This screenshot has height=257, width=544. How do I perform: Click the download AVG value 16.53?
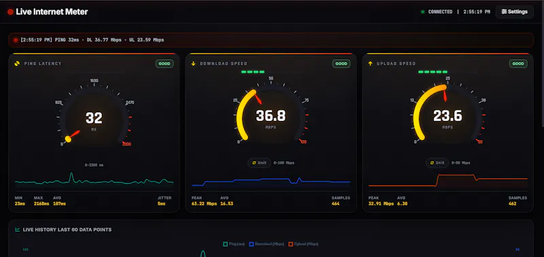226,204
